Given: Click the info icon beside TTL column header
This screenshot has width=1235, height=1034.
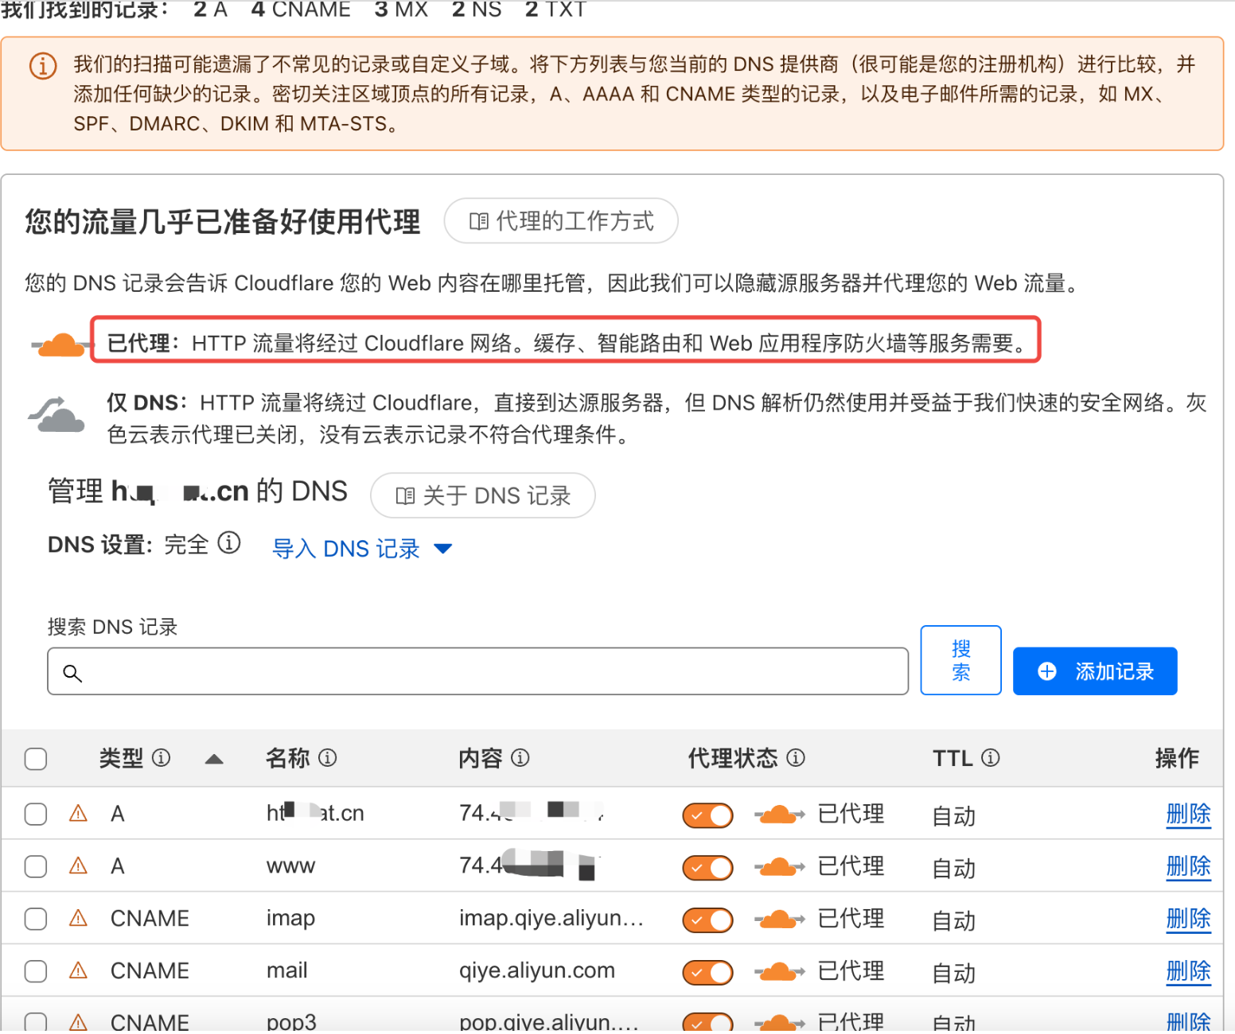Looking at the screenshot, I should click(991, 757).
